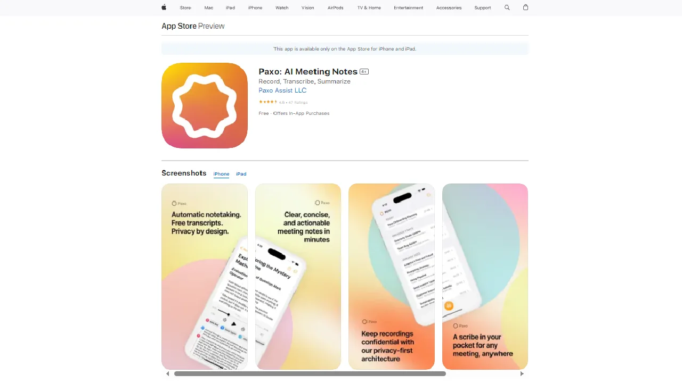Click the left scroll arrow below screenshots
Screen dimensions: 682x383
pyautogui.click(x=168, y=373)
